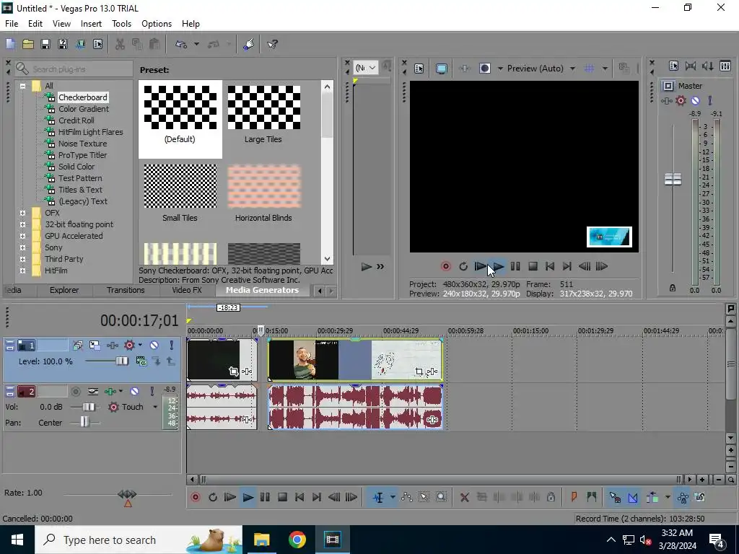Click the Cut scissors toolbar icon
This screenshot has width=739, height=554.
pos(120,44)
